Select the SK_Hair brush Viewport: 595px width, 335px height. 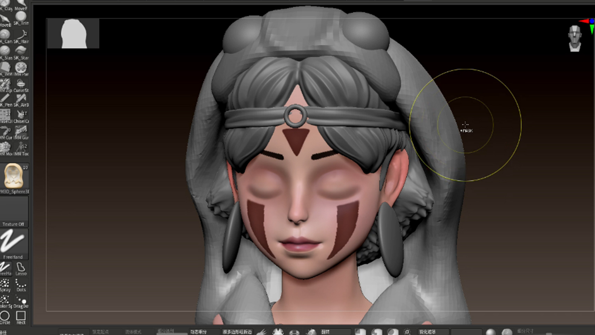pos(21,37)
